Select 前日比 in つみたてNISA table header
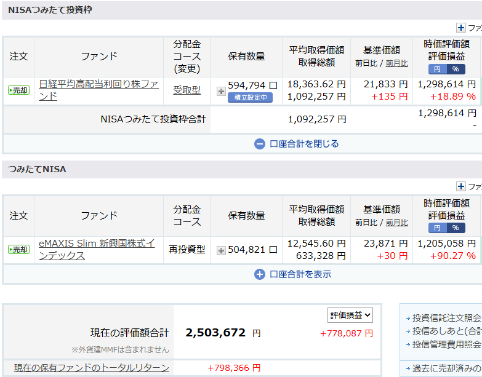This screenshot has width=482, height=377. 366,223
